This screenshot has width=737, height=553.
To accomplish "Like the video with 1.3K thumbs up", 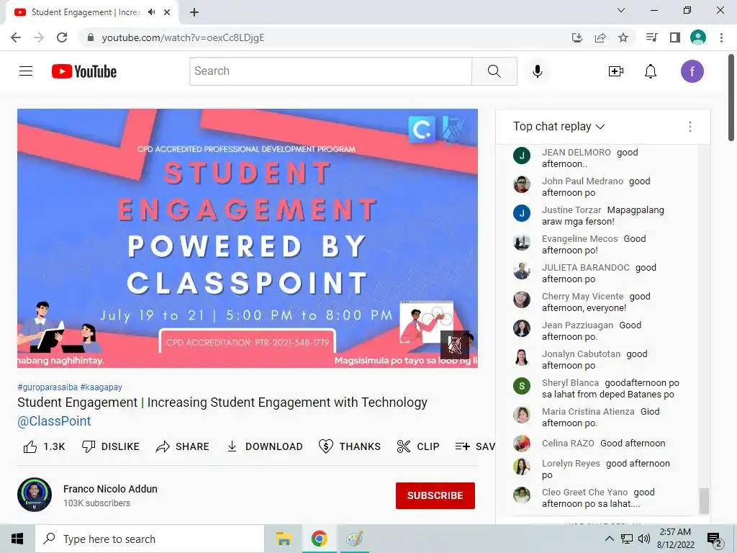I will (44, 446).
